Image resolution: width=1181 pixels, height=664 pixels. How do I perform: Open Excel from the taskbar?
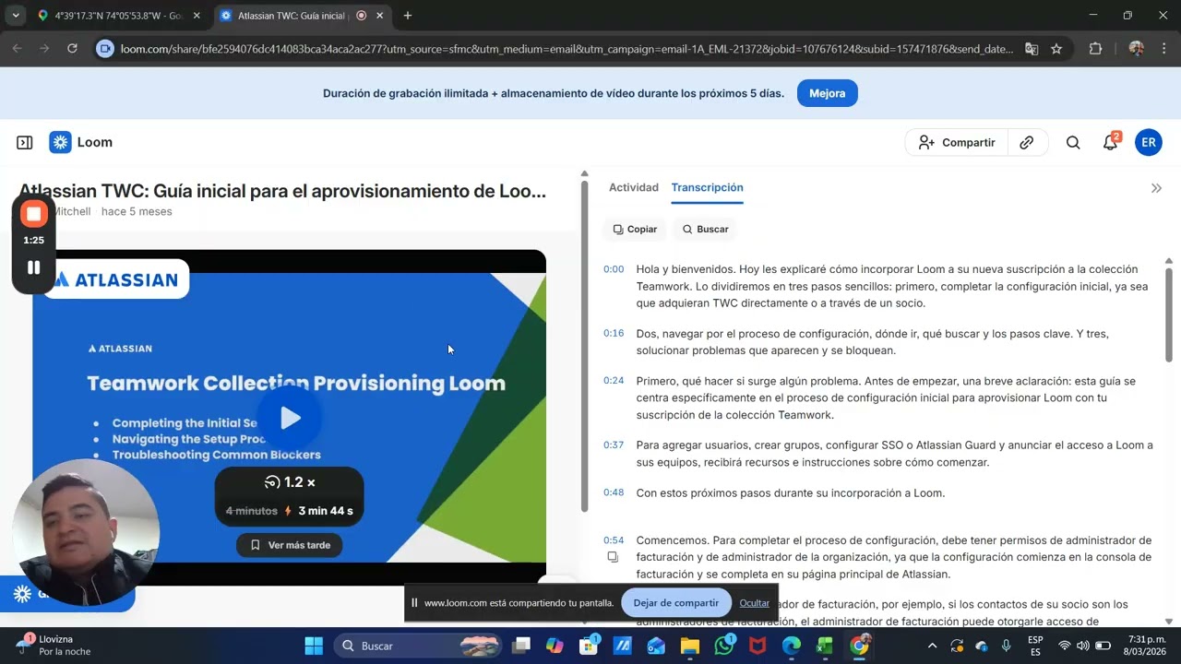pyautogui.click(x=825, y=646)
